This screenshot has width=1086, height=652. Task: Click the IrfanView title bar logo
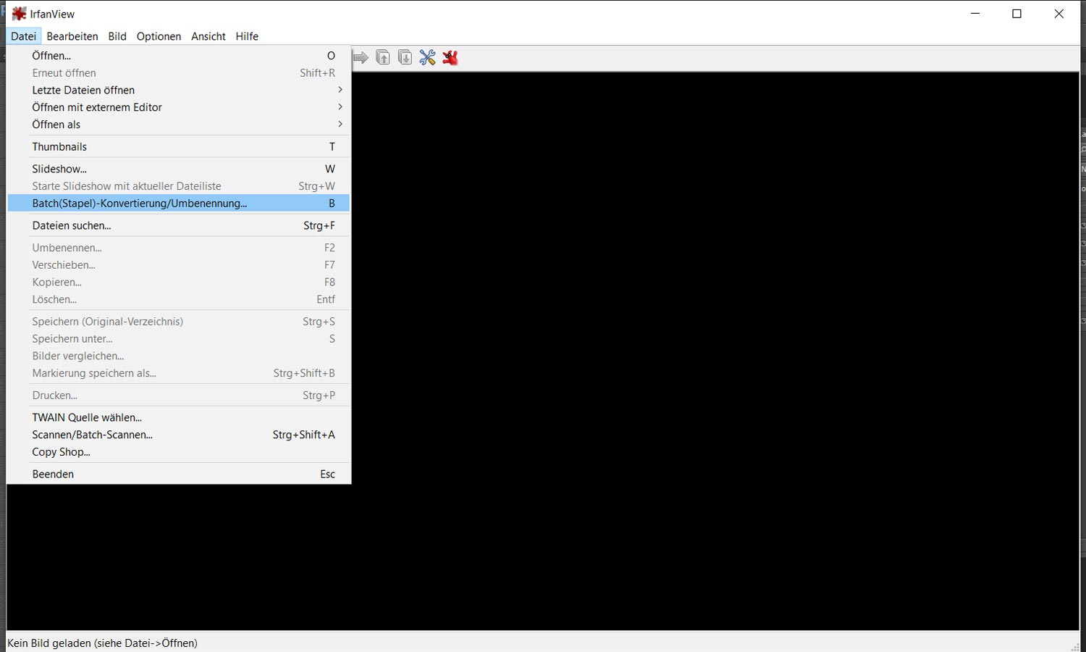point(19,14)
